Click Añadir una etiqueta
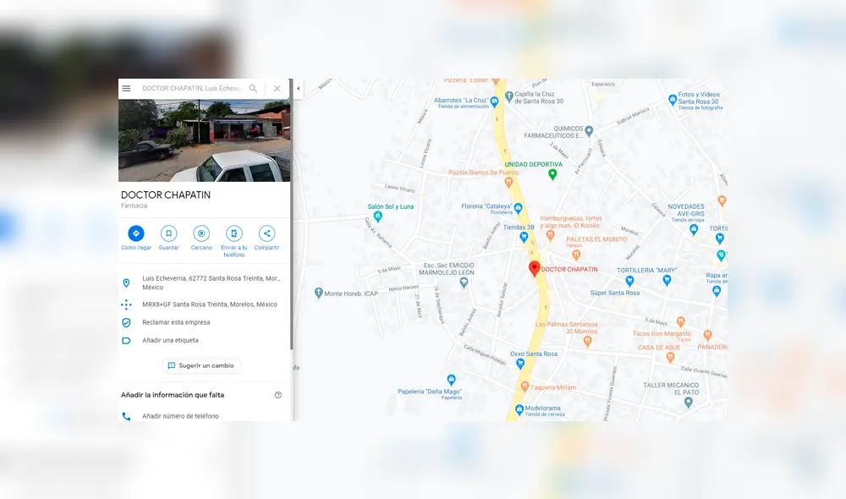 pos(172,340)
